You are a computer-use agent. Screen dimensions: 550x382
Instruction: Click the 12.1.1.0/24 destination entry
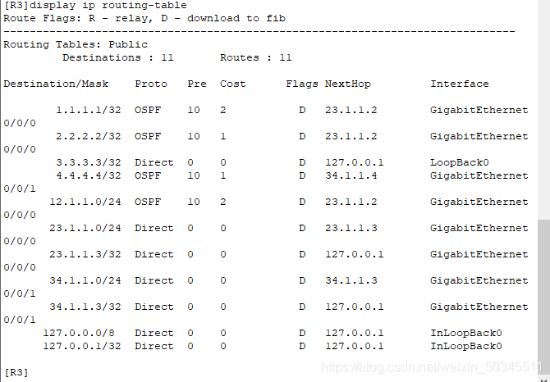point(85,202)
